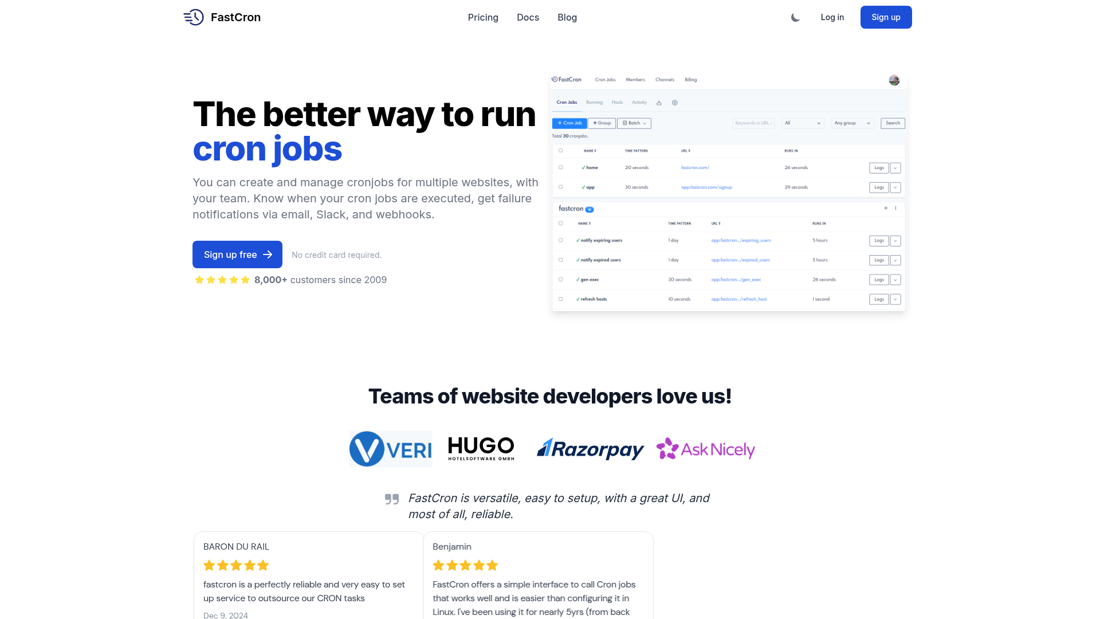Click Billing in dashboard preview menu
1100x619 pixels.
tap(691, 80)
